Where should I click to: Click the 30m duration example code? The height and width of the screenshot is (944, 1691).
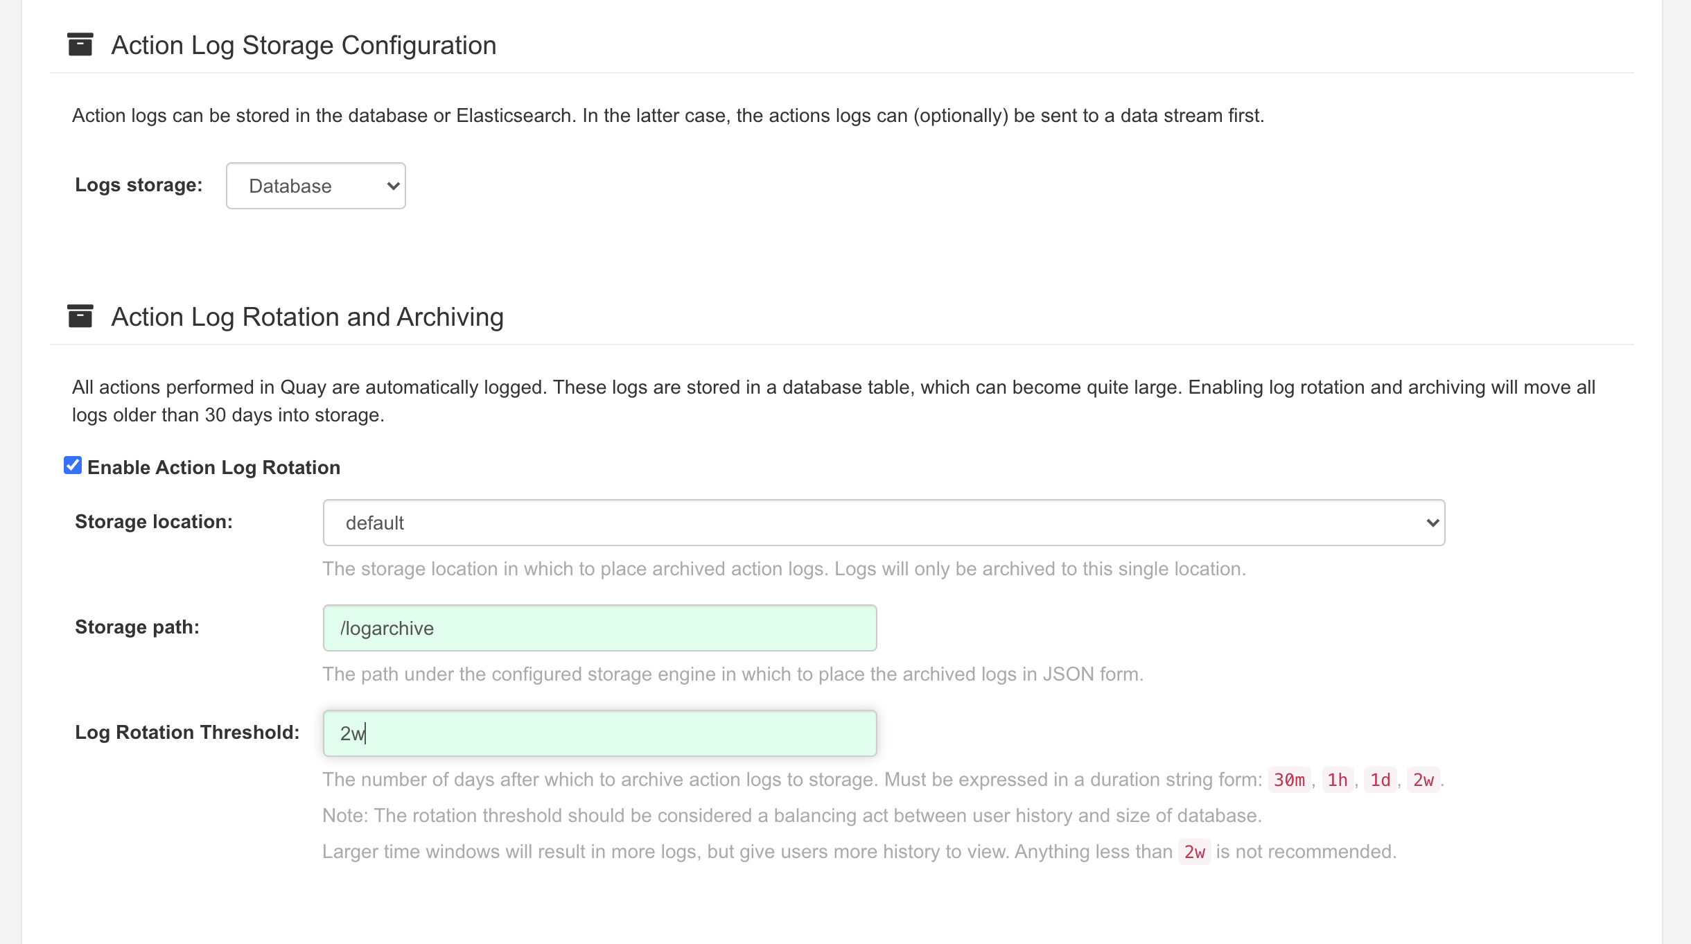[1289, 780]
